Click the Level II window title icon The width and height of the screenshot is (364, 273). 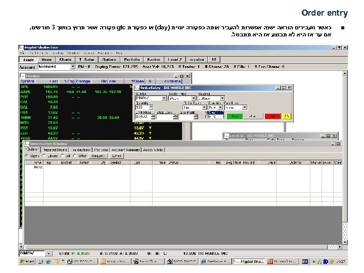coord(226,135)
